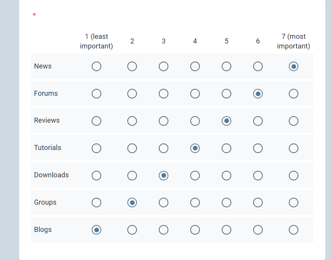Select rating 2 for Tutorials

pyautogui.click(x=132, y=148)
